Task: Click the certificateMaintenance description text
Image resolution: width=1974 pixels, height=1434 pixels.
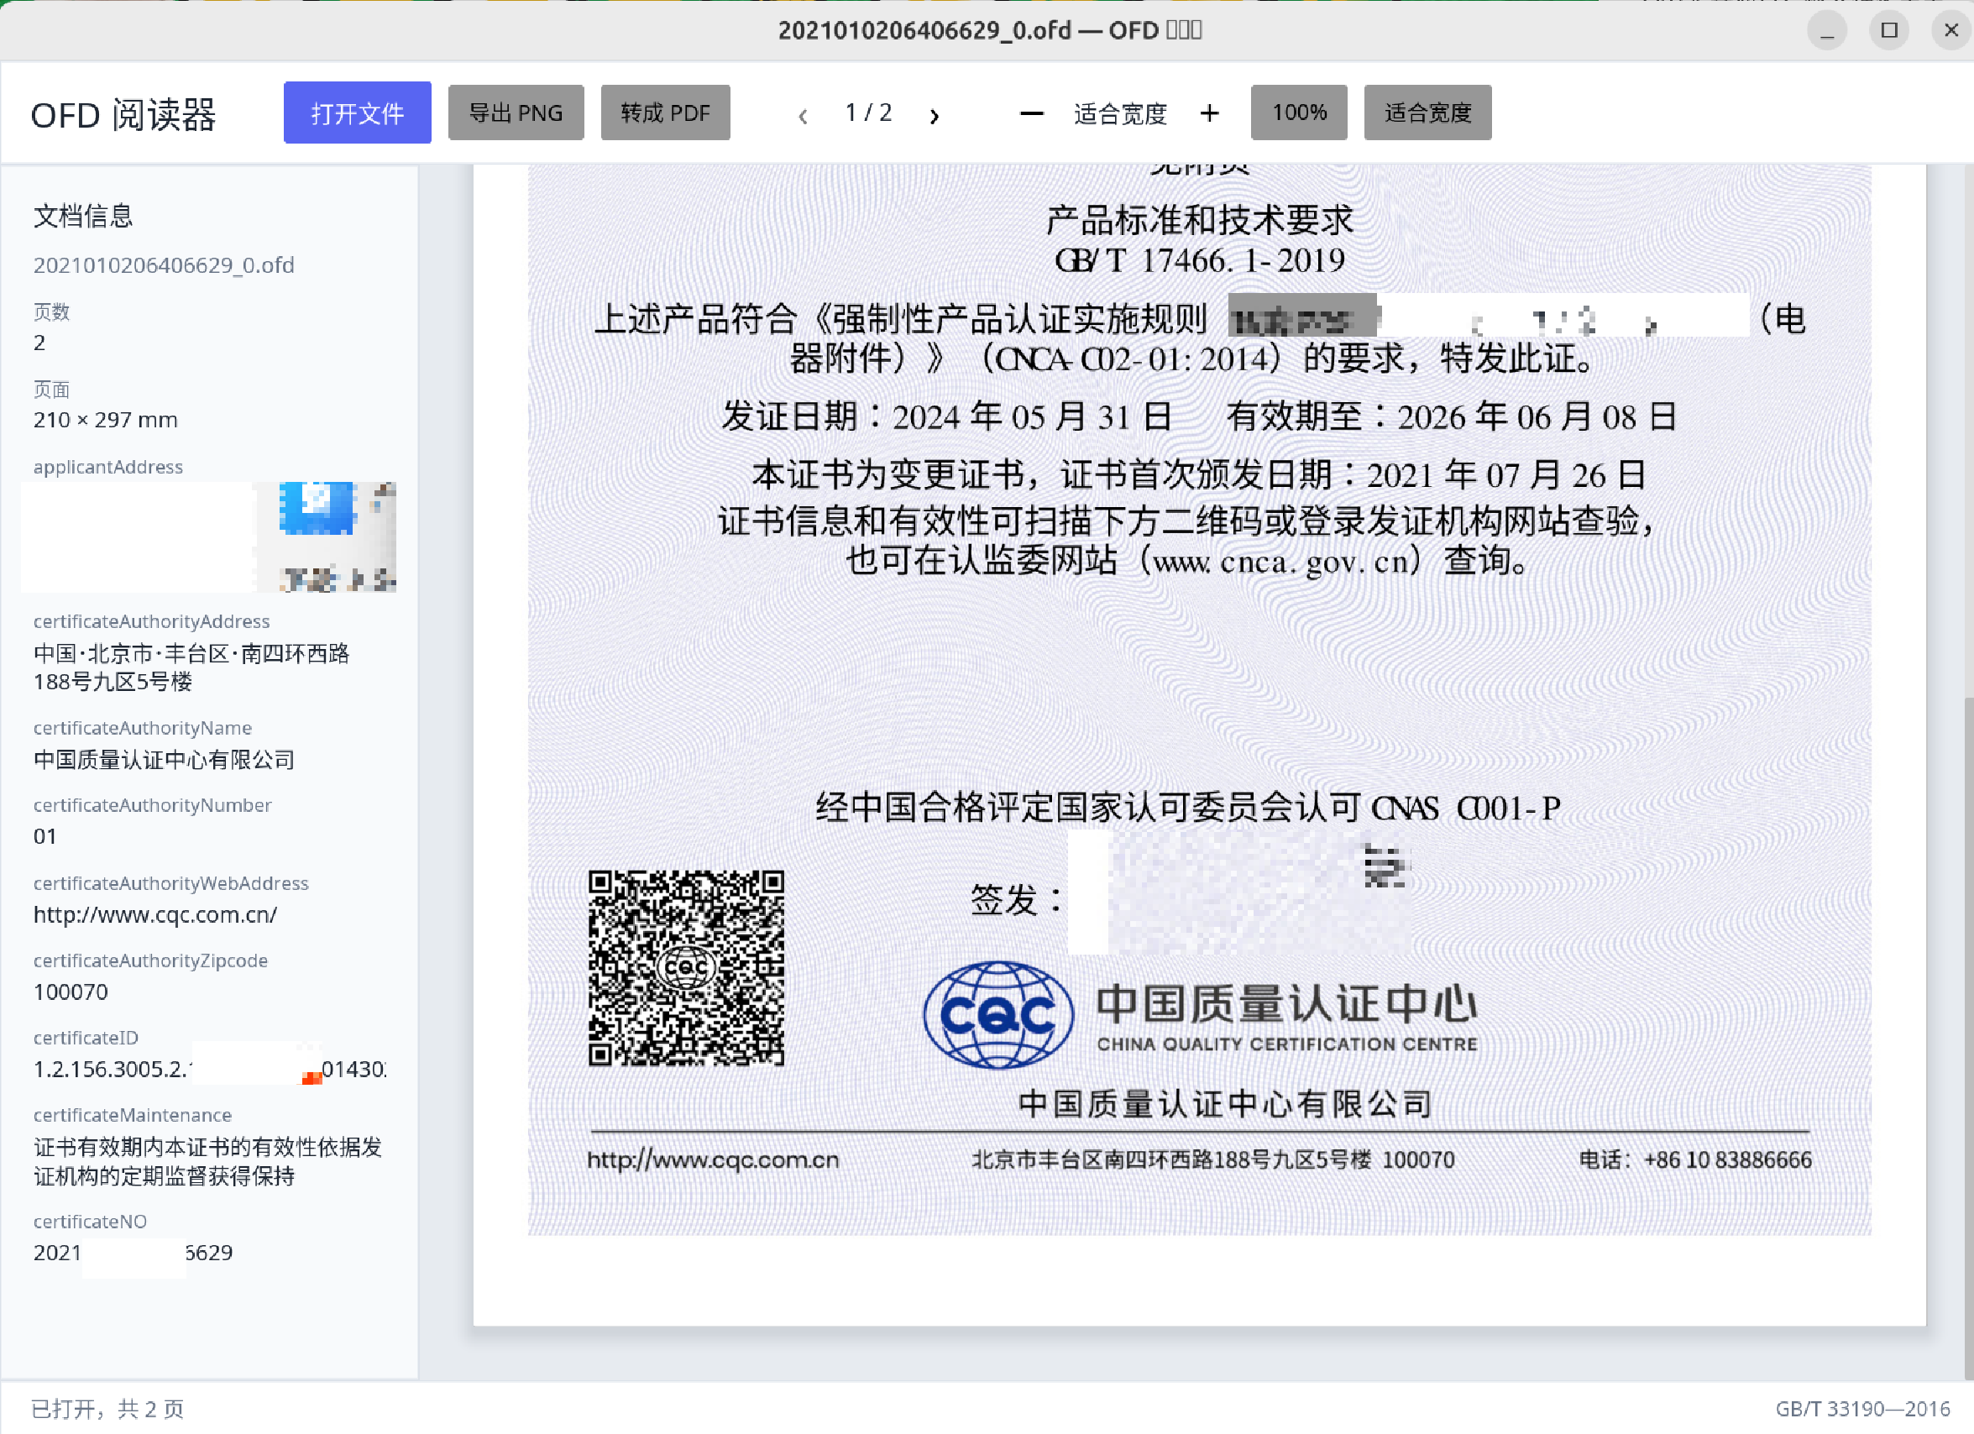Action: [x=207, y=1162]
